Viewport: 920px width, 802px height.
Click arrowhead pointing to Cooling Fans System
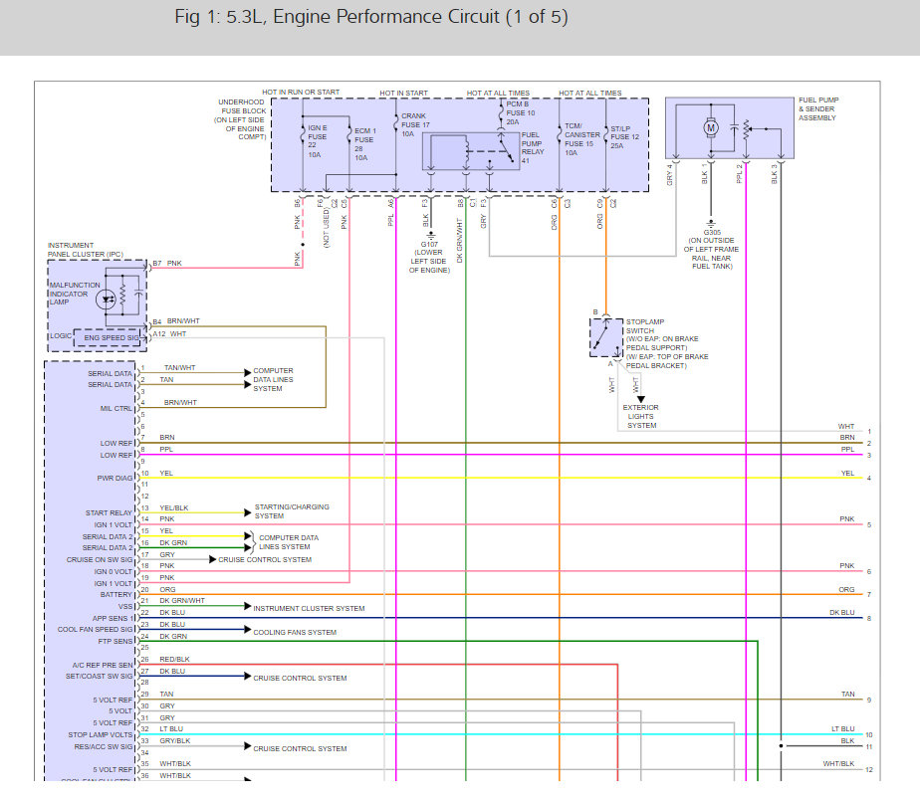(x=248, y=629)
